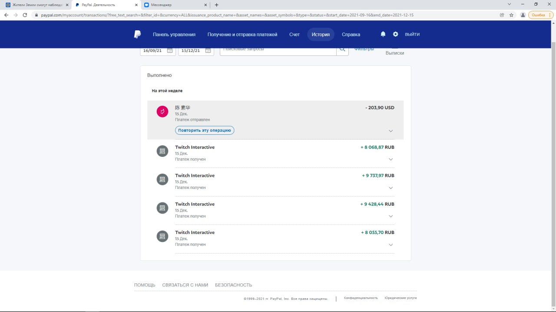
Task: Click the PayPal logo icon
Action: coord(137,34)
